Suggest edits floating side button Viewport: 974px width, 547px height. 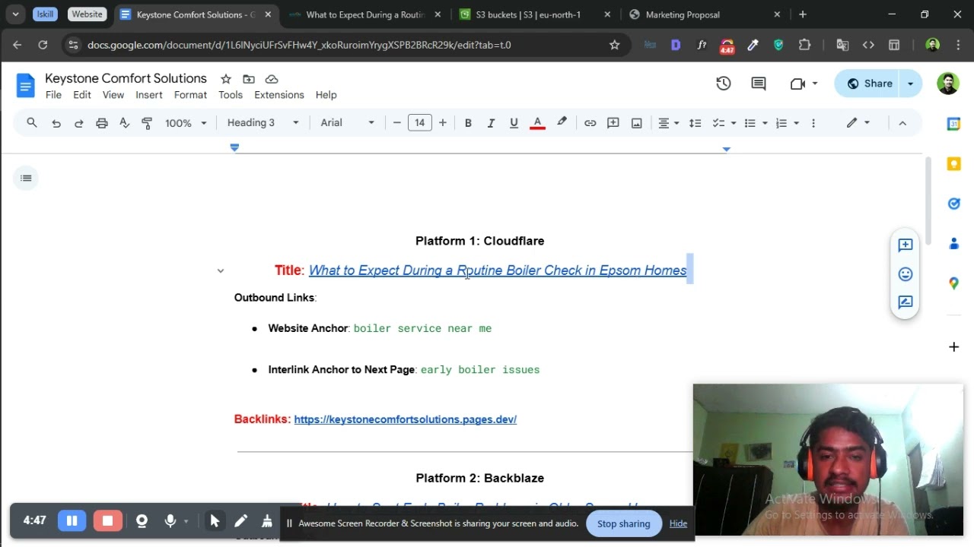click(x=906, y=302)
